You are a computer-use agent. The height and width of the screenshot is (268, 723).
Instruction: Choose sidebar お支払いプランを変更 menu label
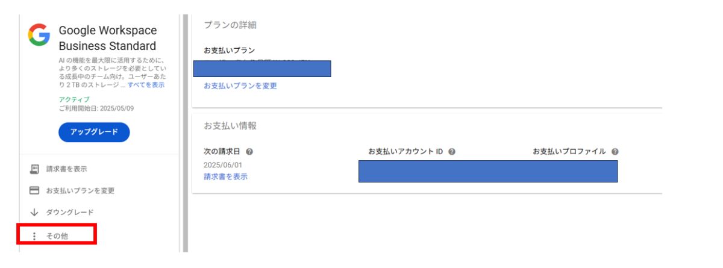pos(80,191)
